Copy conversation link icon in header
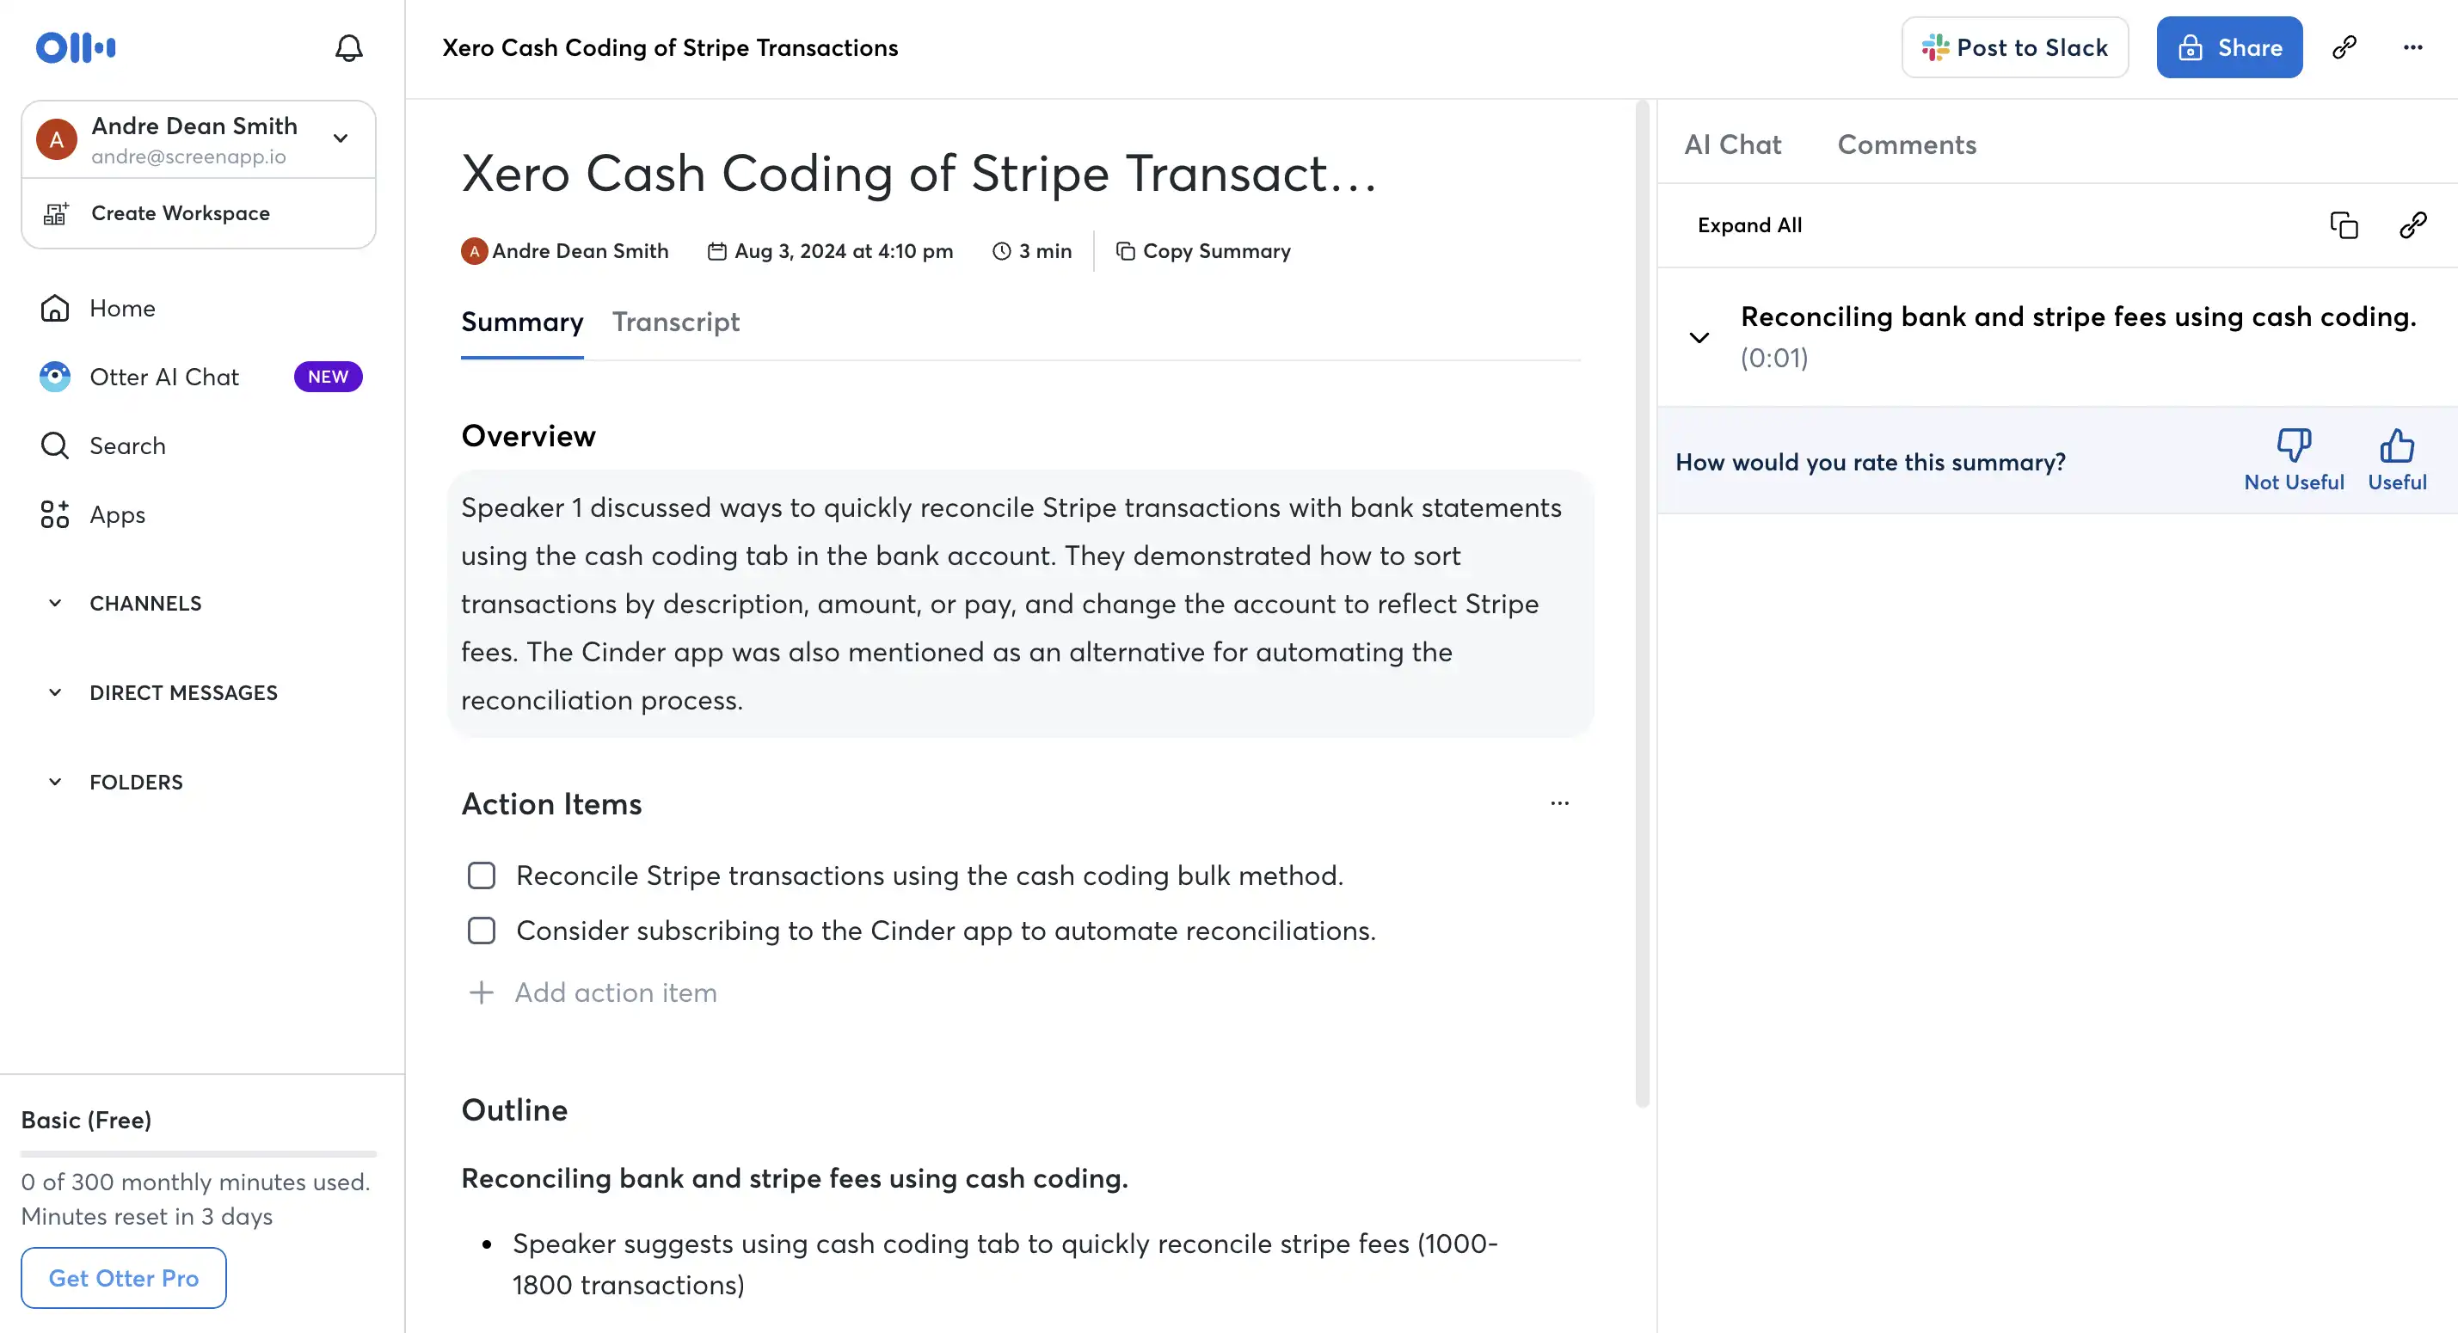This screenshot has height=1333, width=2458. point(2344,47)
